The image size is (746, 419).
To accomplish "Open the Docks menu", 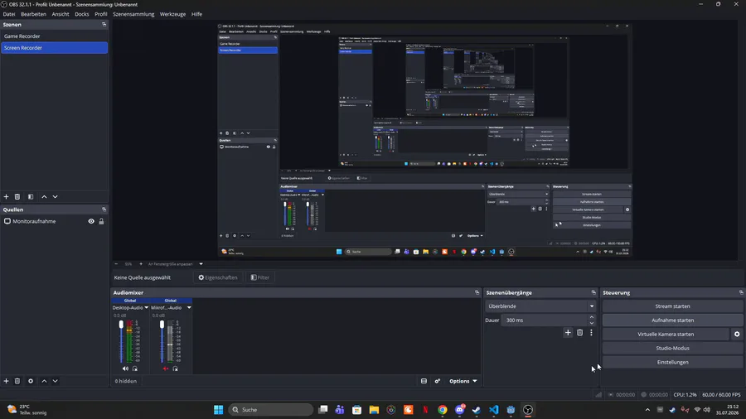I will point(82,14).
